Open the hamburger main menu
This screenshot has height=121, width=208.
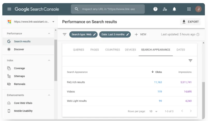tap(9, 9)
